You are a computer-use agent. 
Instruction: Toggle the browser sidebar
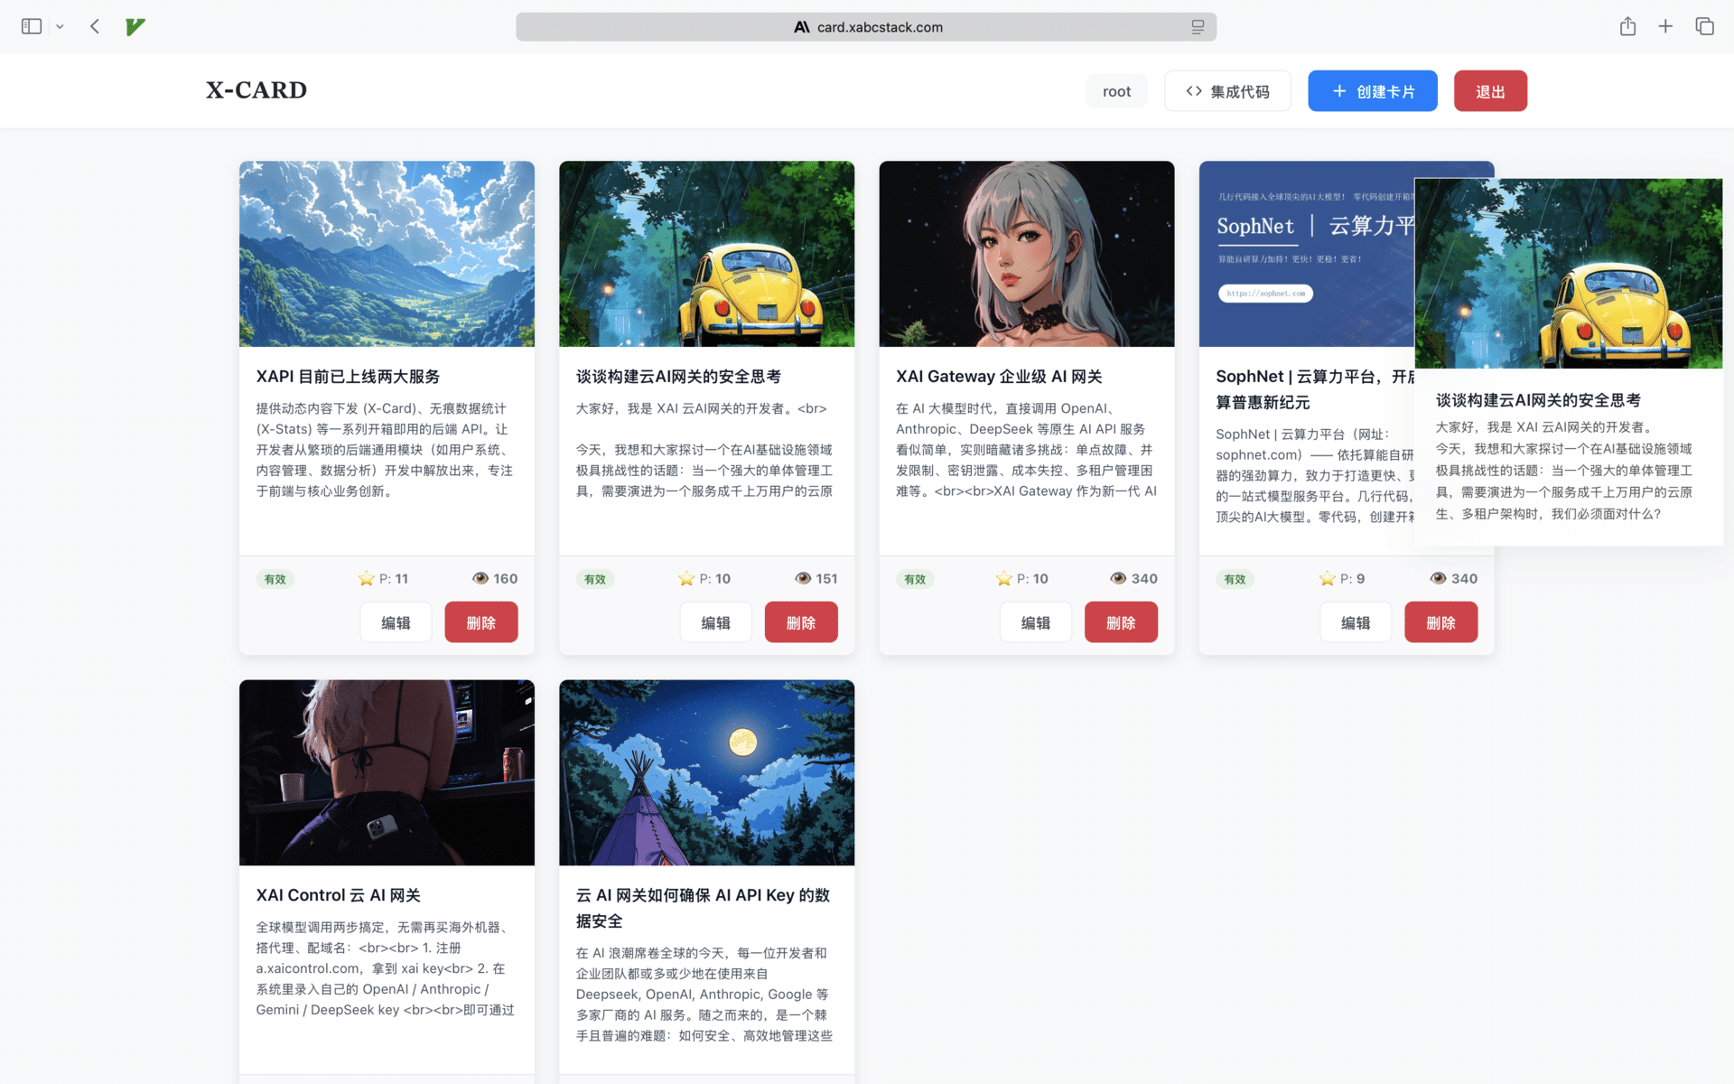(x=31, y=26)
